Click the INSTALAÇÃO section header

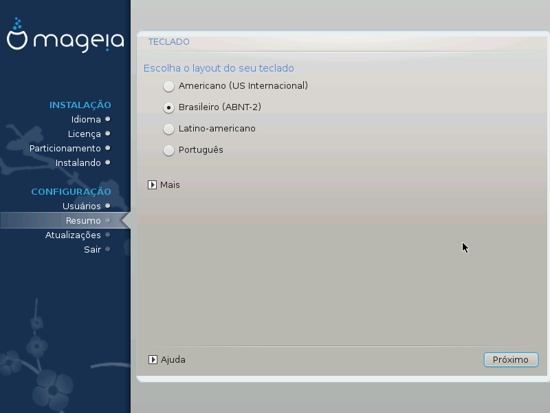[80, 105]
